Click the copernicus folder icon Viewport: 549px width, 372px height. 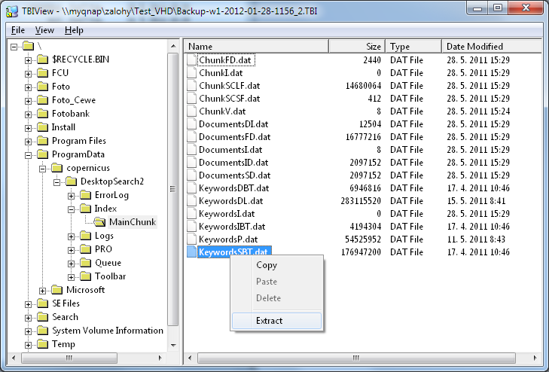(56, 169)
